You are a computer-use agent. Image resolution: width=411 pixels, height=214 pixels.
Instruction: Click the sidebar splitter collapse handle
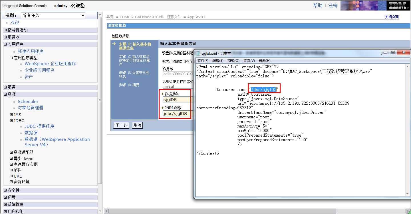coord(100,100)
